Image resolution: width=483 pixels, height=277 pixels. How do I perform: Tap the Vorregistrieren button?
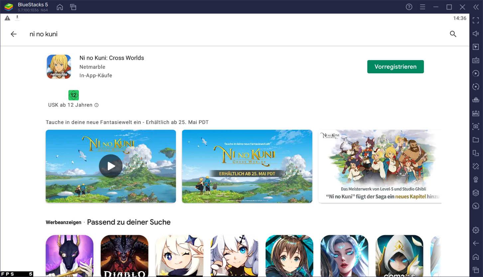click(396, 67)
